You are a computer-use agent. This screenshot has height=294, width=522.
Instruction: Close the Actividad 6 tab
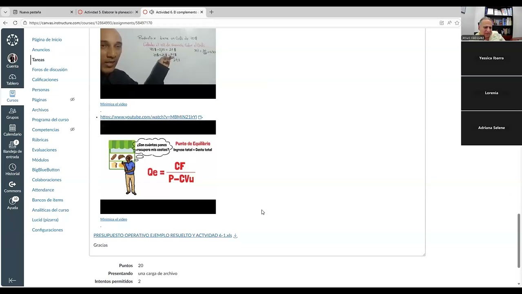201,12
